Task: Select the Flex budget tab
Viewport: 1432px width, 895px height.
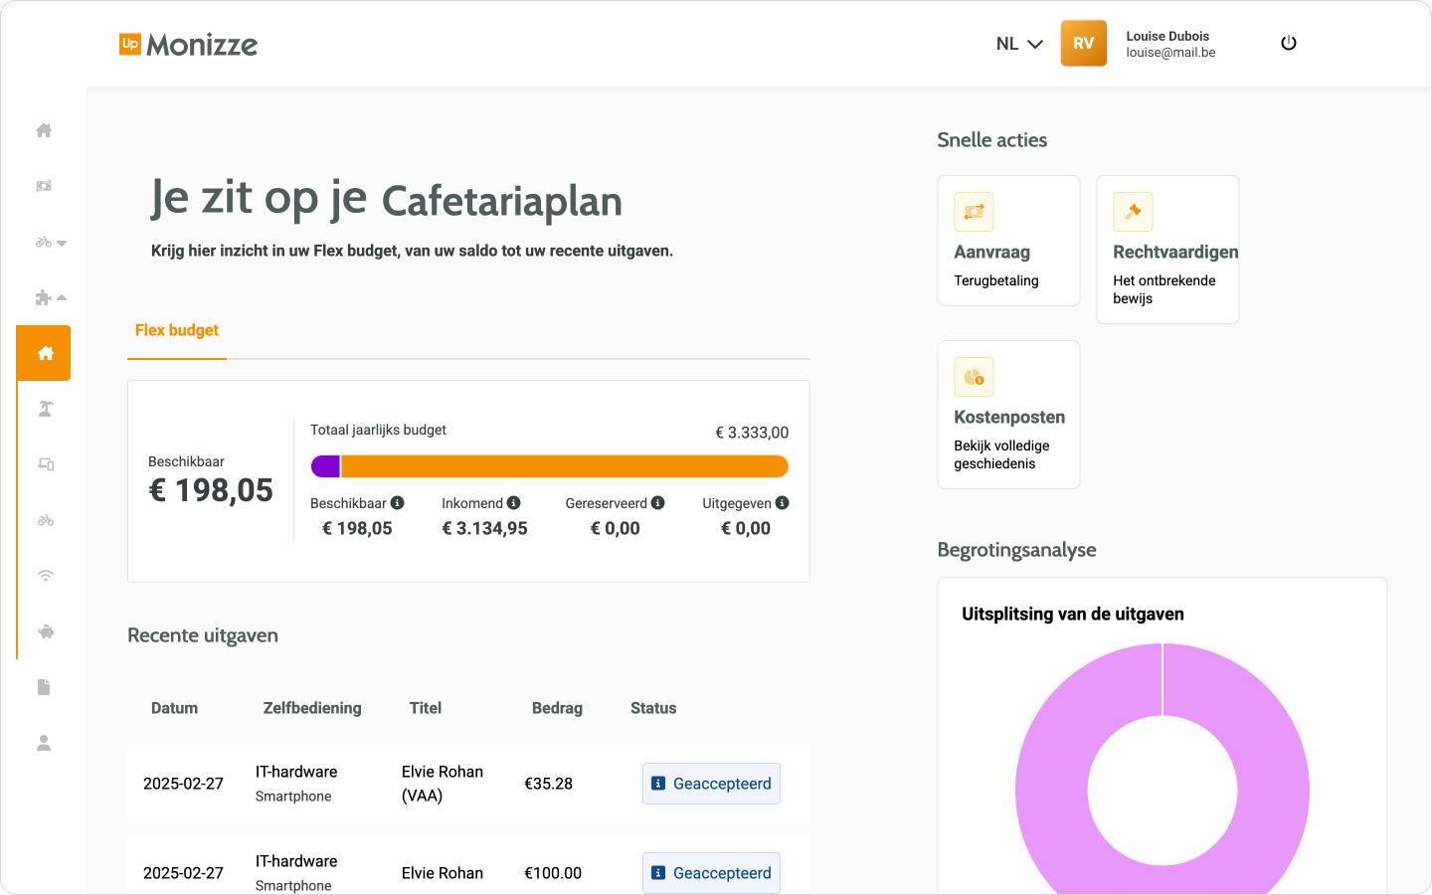Action: [177, 330]
